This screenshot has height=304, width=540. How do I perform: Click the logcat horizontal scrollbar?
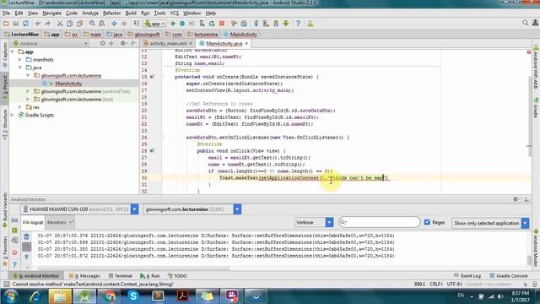133,268
